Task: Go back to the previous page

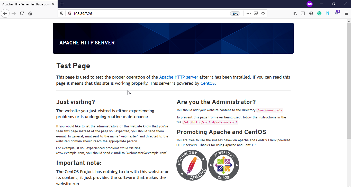Action: pos(5,13)
